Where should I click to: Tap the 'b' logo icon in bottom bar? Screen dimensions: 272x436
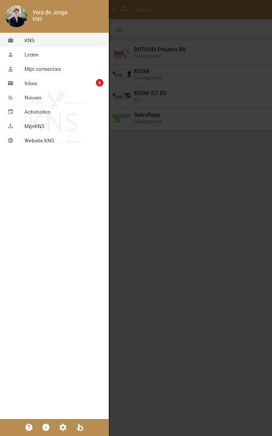pos(80,427)
